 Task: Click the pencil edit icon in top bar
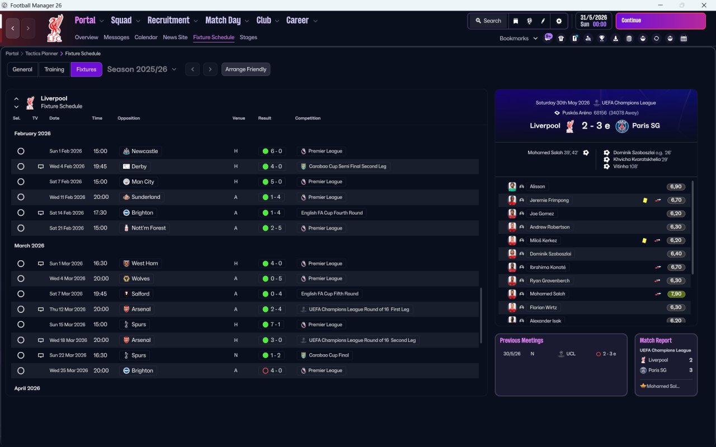pyautogui.click(x=543, y=21)
